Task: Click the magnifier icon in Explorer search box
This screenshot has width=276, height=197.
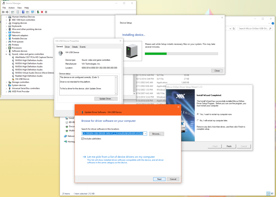Action: pos(270,28)
